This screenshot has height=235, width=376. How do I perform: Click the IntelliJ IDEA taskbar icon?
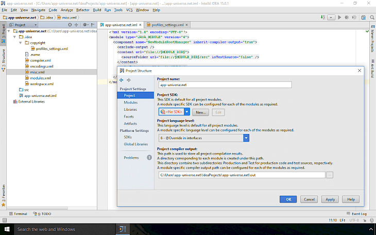click(123, 229)
